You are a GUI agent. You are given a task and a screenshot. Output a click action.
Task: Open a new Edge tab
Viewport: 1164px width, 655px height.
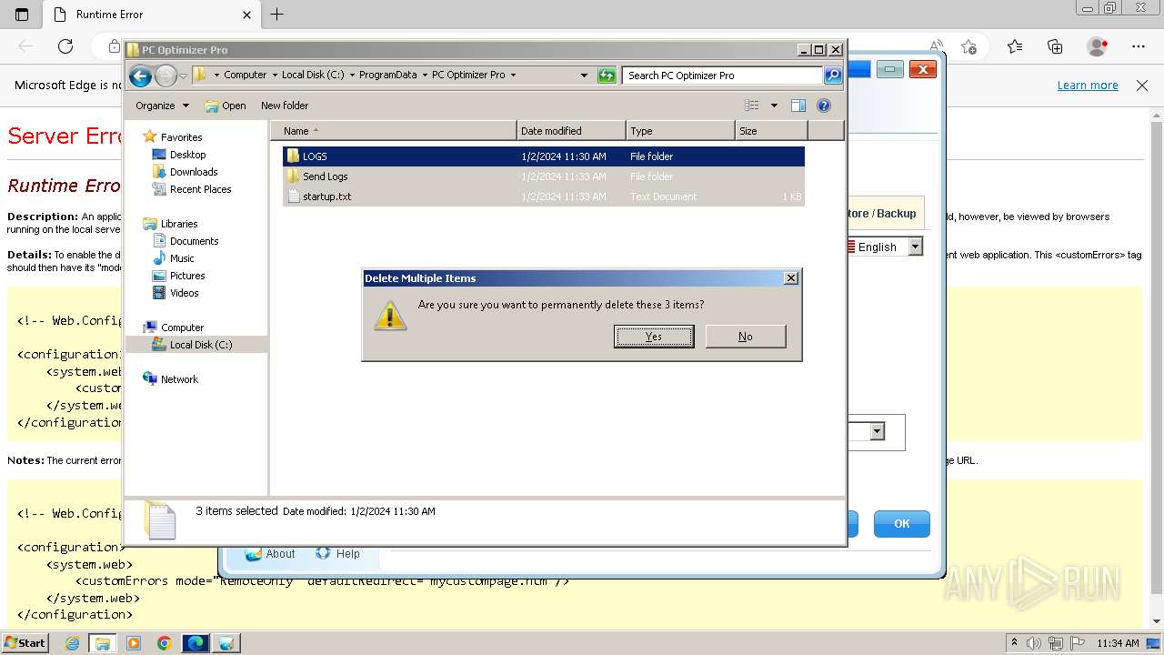[x=277, y=15]
